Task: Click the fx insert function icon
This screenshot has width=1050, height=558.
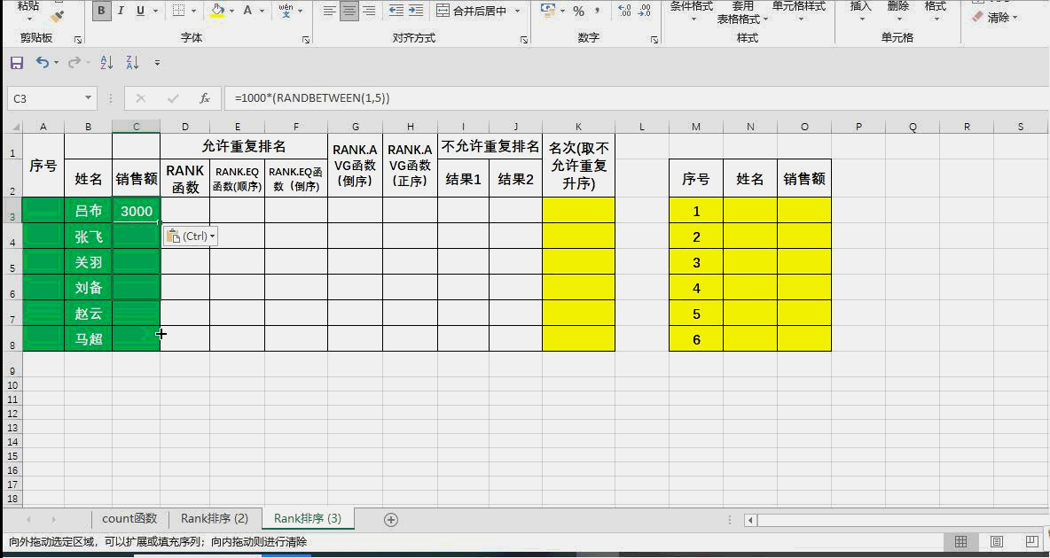Action: [x=205, y=98]
